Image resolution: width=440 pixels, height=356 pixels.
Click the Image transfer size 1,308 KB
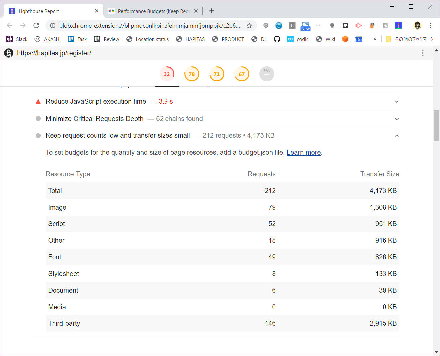tap(383, 207)
